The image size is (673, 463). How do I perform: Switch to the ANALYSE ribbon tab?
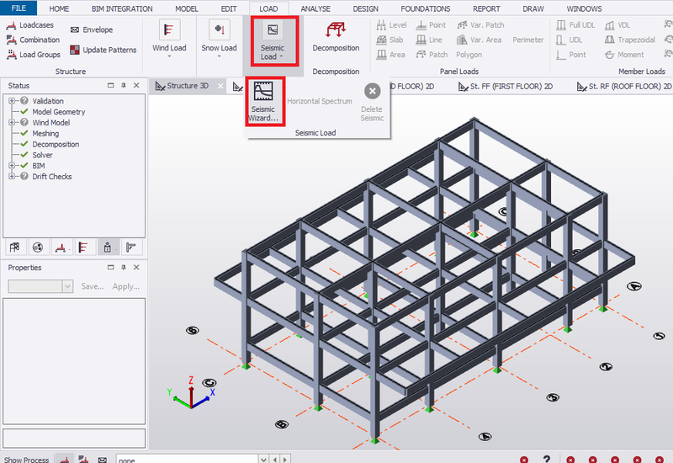pyautogui.click(x=315, y=8)
